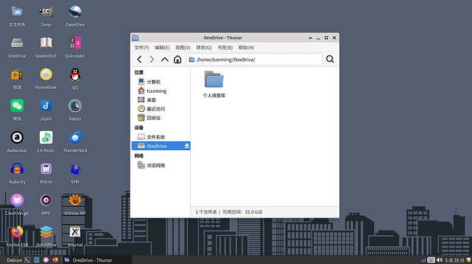Open the OneDrive desktop drive icon

click(x=17, y=48)
